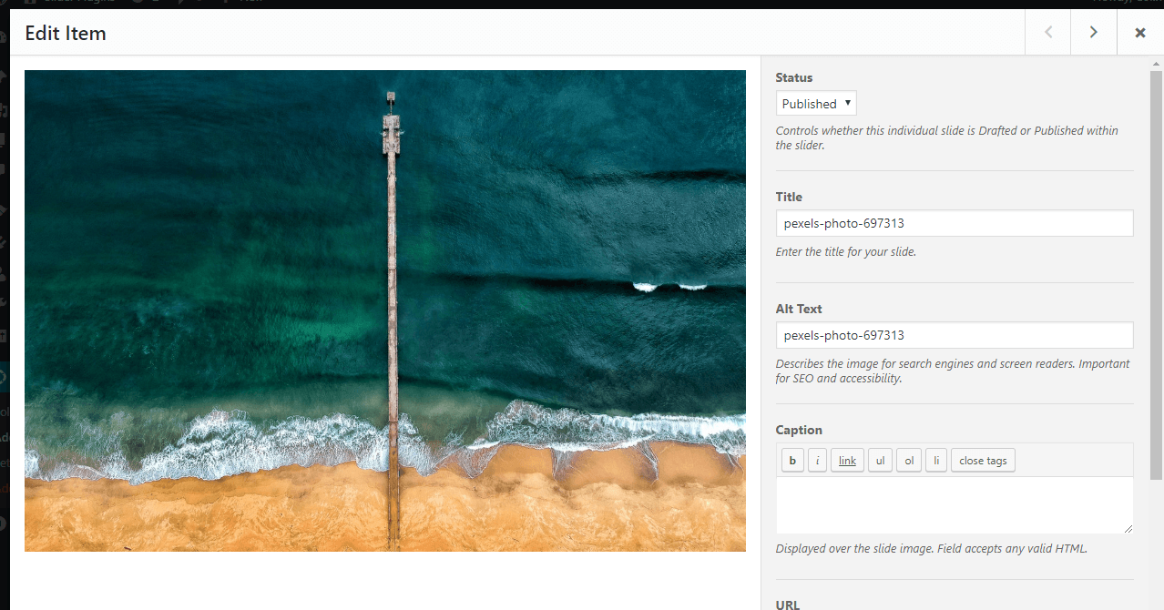The width and height of the screenshot is (1164, 610).
Task: Go to the next item arrow
Action: tap(1093, 33)
